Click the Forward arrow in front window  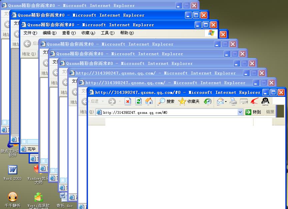(x=112, y=101)
